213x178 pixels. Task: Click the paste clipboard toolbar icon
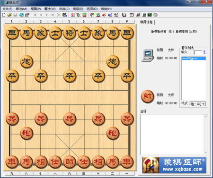click(64, 15)
